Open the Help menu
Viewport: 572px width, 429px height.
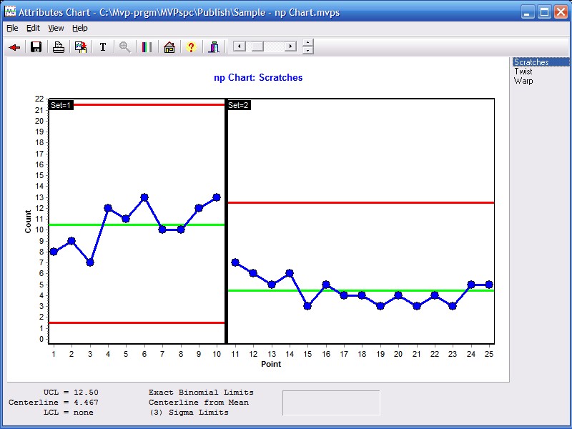click(x=80, y=28)
